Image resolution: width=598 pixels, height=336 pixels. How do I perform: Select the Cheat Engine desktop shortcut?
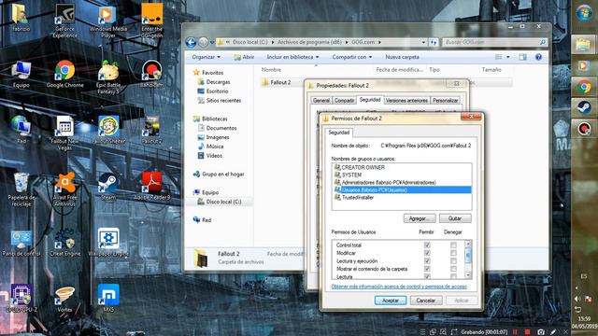[x=64, y=243]
